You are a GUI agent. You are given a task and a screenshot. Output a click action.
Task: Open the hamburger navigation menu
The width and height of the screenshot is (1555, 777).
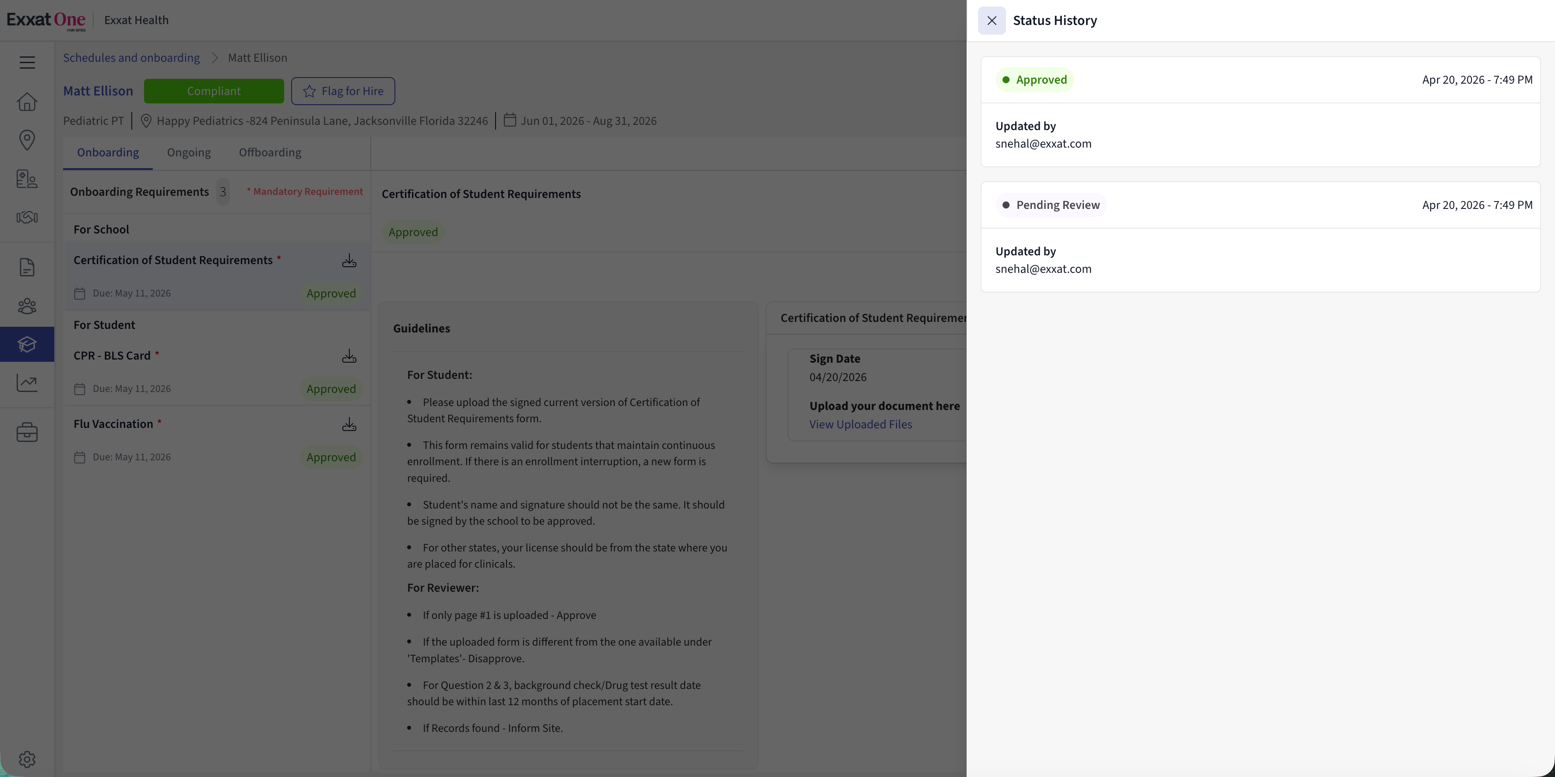27,63
